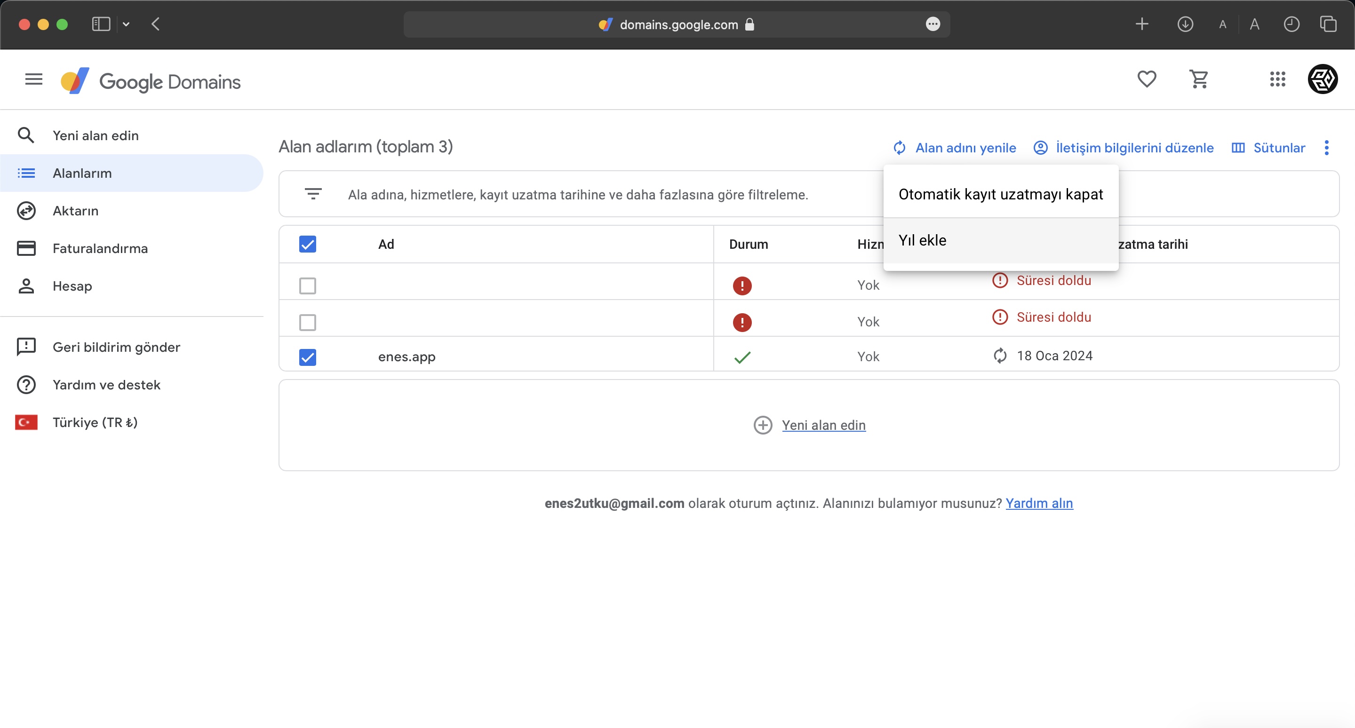Click the first Süresi doldu status
1355x728 pixels.
point(1053,281)
